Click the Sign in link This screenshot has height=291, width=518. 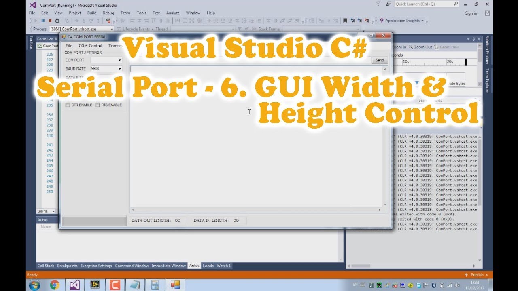tap(471, 13)
